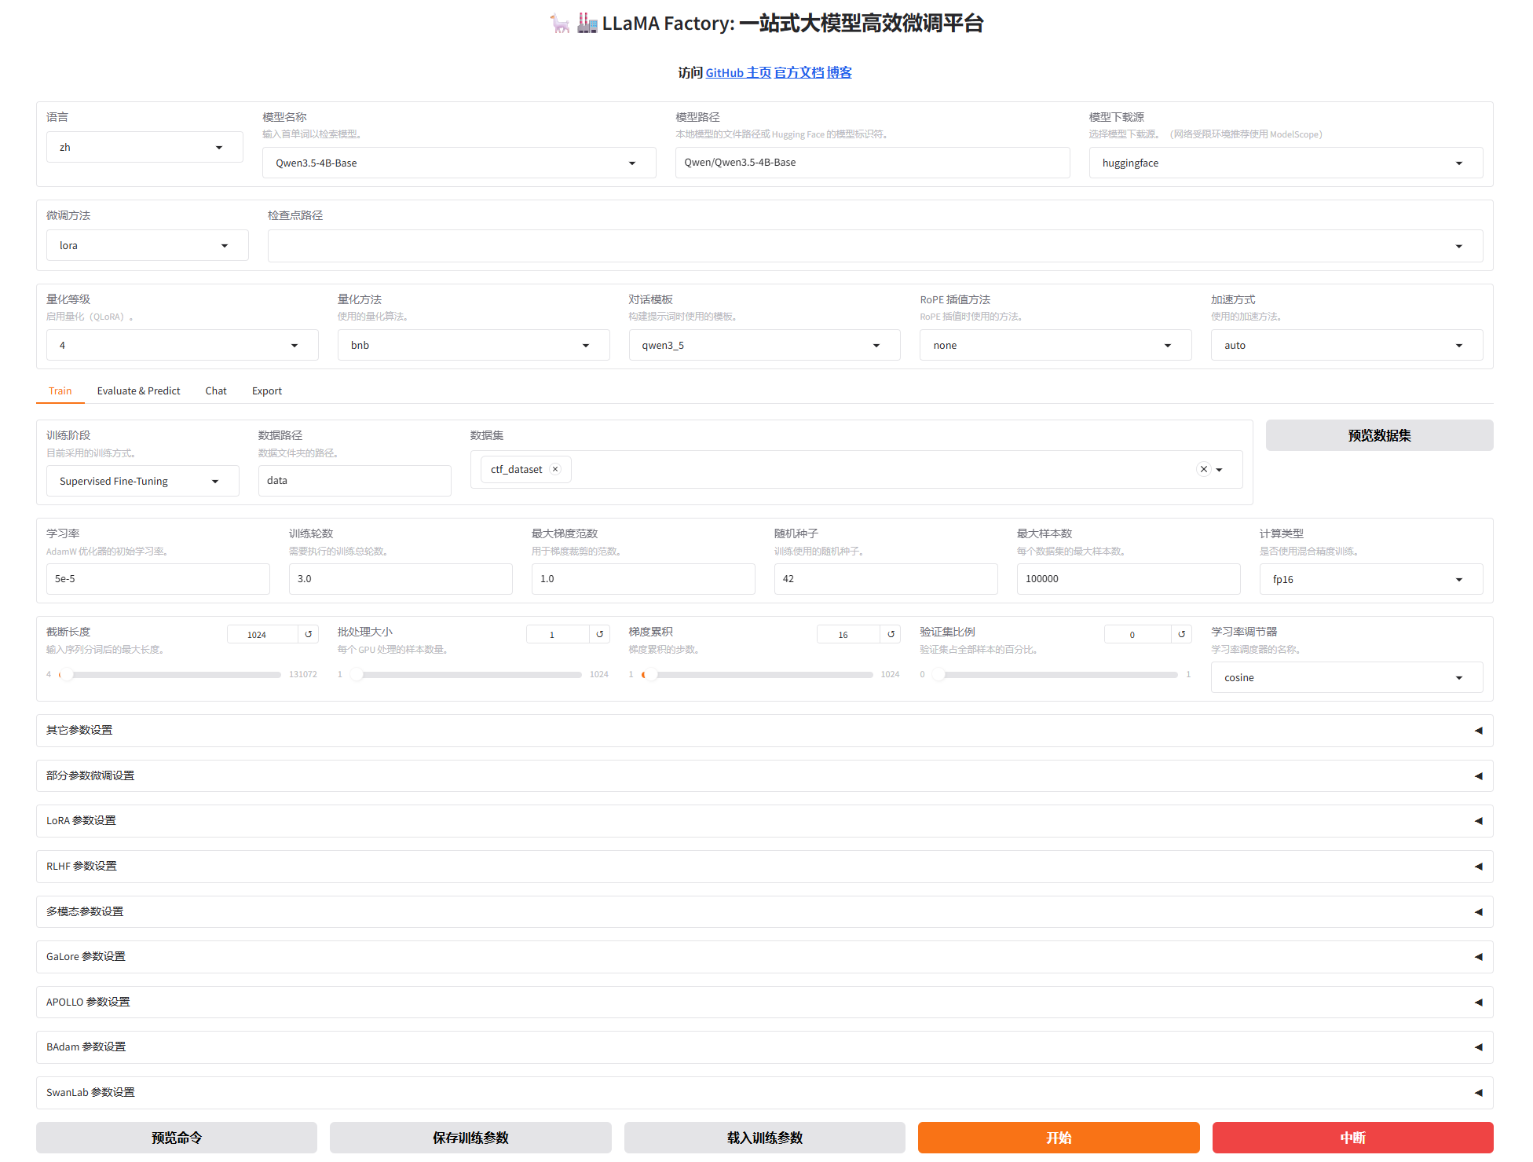Screen dimensions: 1533x1162
Task: Click the 最大梯度范数 input field
Action: (x=643, y=579)
